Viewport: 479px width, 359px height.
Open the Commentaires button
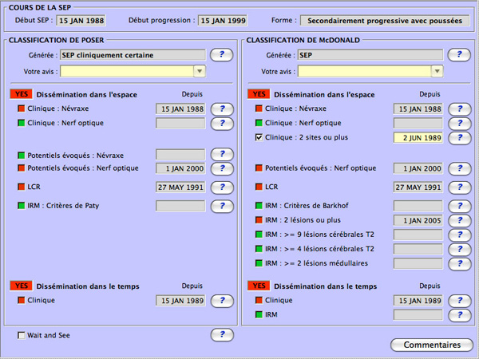(432, 345)
